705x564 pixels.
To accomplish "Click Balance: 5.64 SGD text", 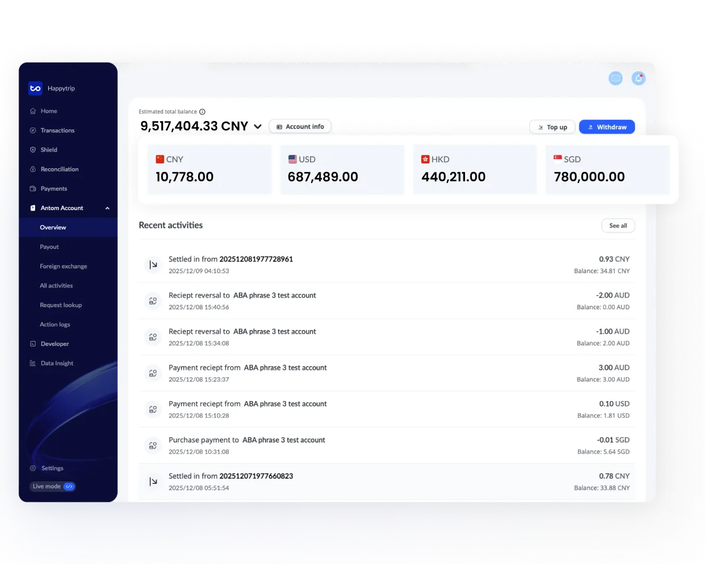I will click(x=603, y=452).
